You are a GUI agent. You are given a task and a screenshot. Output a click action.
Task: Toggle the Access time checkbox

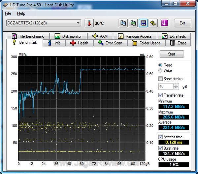click(160, 137)
